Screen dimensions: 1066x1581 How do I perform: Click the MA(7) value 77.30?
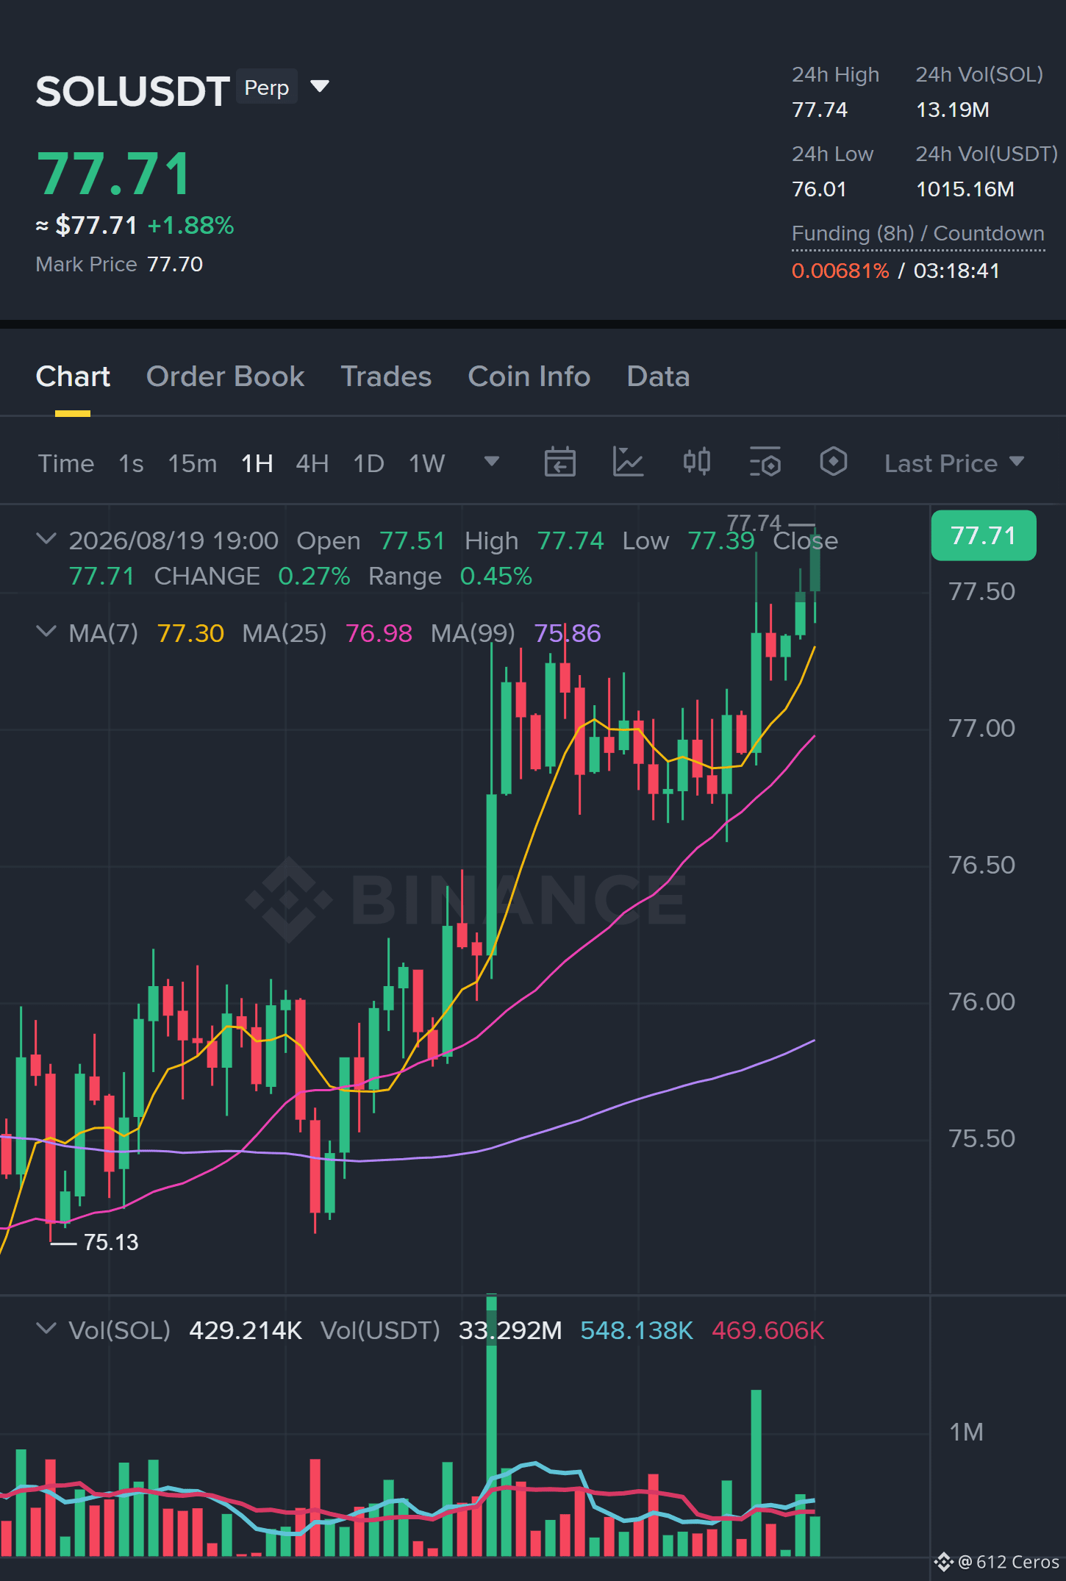click(x=190, y=633)
